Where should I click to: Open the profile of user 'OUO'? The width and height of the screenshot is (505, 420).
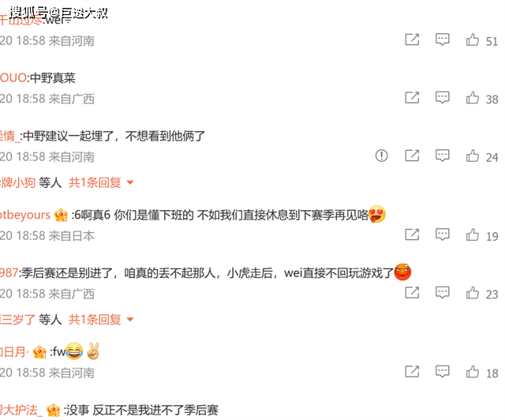point(13,78)
